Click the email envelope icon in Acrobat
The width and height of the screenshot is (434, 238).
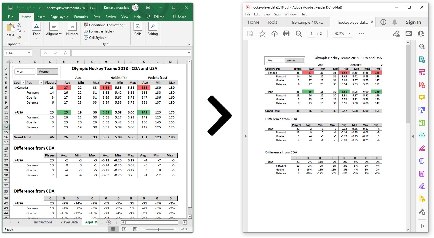click(x=408, y=34)
